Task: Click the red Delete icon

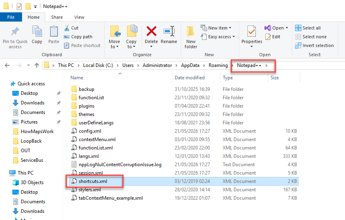Action: point(152,31)
